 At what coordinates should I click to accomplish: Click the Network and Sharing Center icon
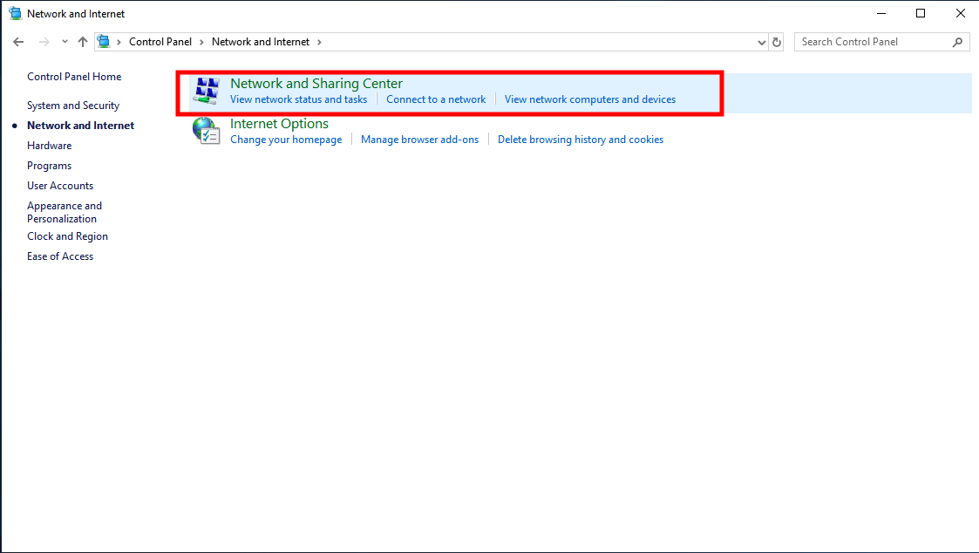coord(206,91)
